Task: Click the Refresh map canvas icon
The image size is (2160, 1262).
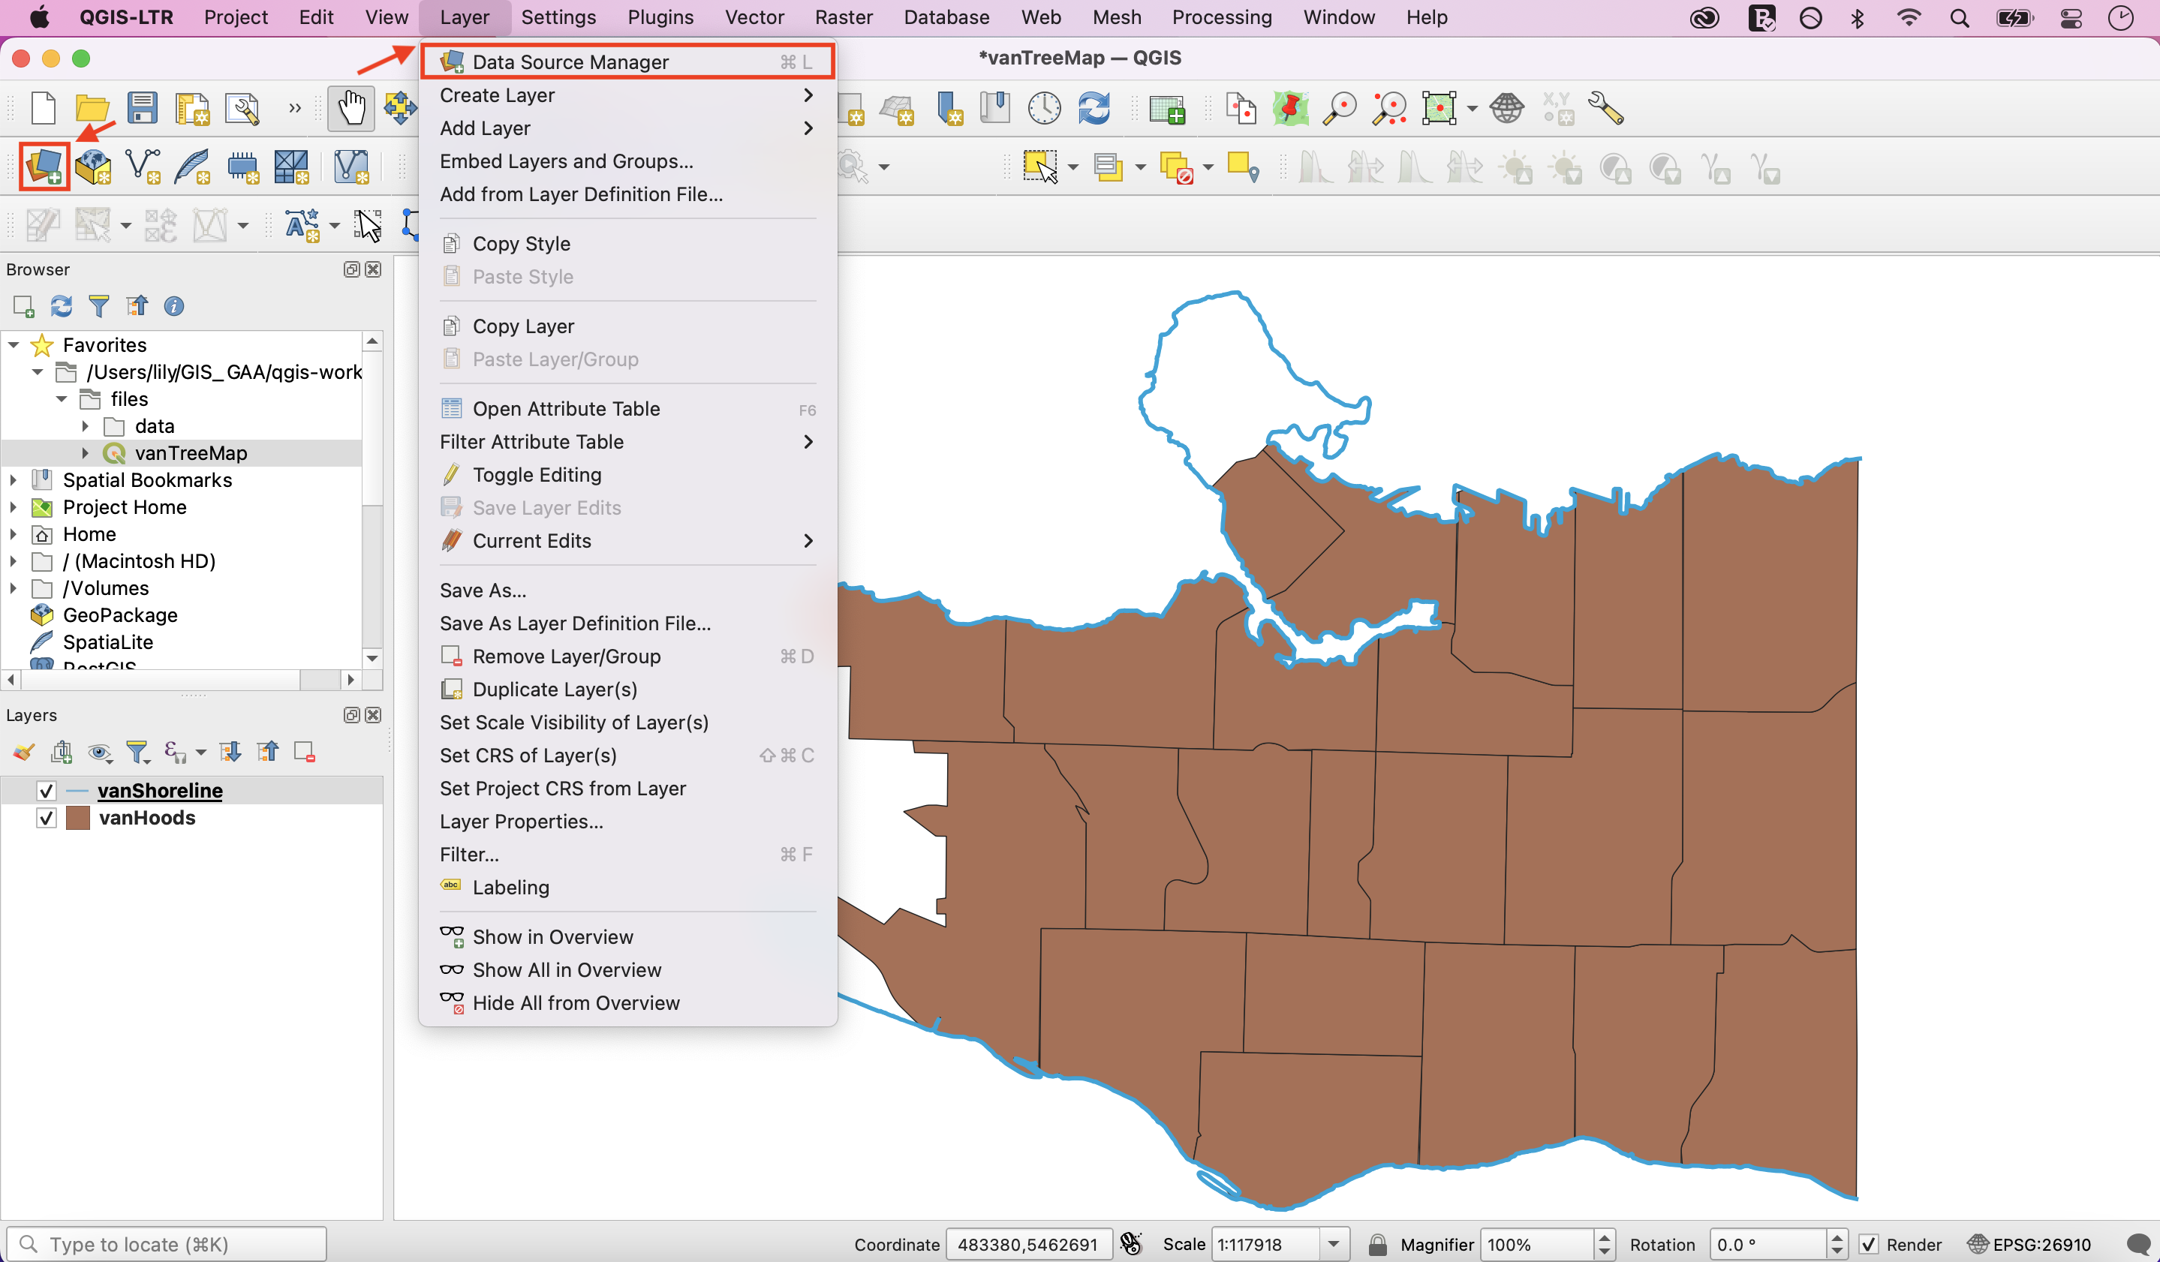Action: pos(1094,109)
